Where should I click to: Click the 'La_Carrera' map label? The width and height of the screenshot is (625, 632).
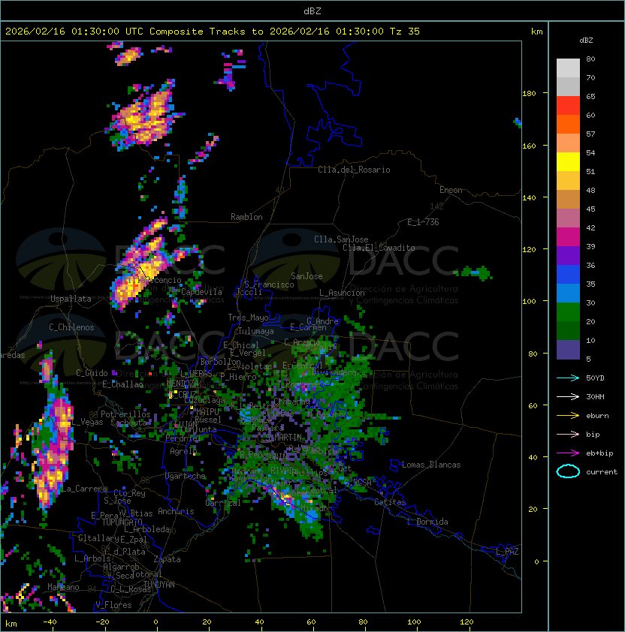(84, 489)
